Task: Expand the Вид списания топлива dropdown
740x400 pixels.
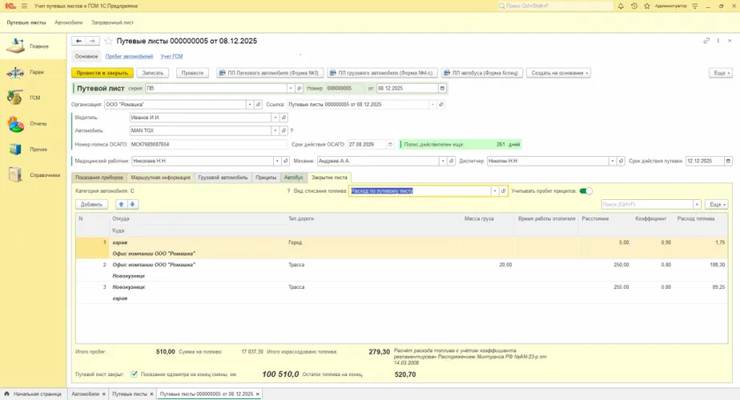Action: pos(495,191)
